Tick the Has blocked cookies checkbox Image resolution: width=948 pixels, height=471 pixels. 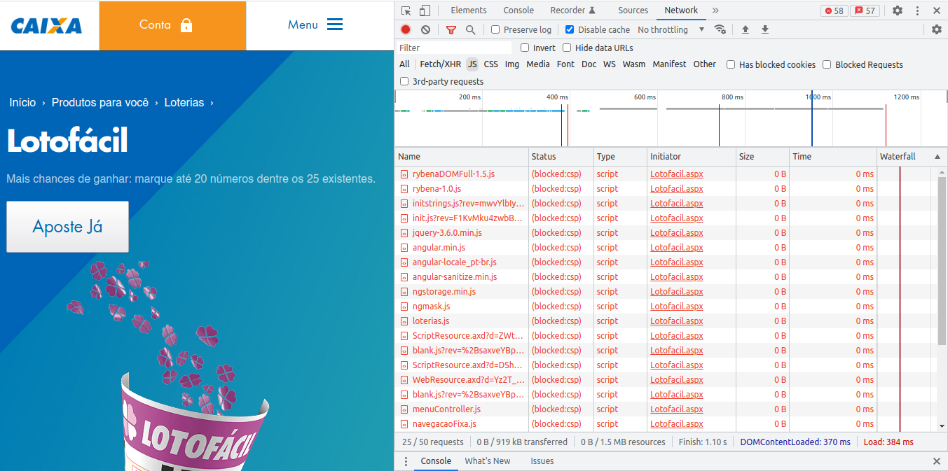click(731, 64)
